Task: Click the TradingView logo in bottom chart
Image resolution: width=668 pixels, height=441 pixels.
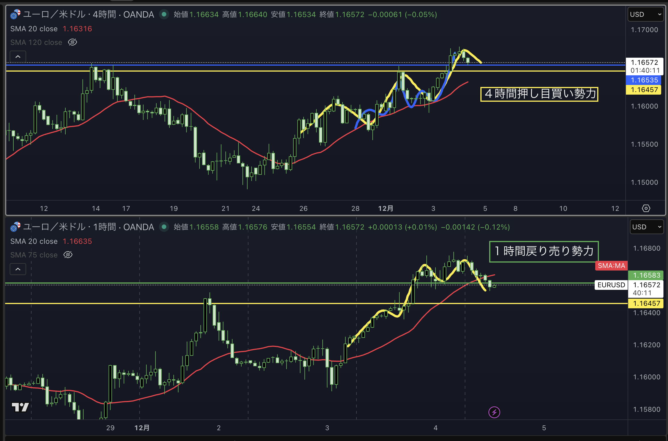Action: point(20,407)
